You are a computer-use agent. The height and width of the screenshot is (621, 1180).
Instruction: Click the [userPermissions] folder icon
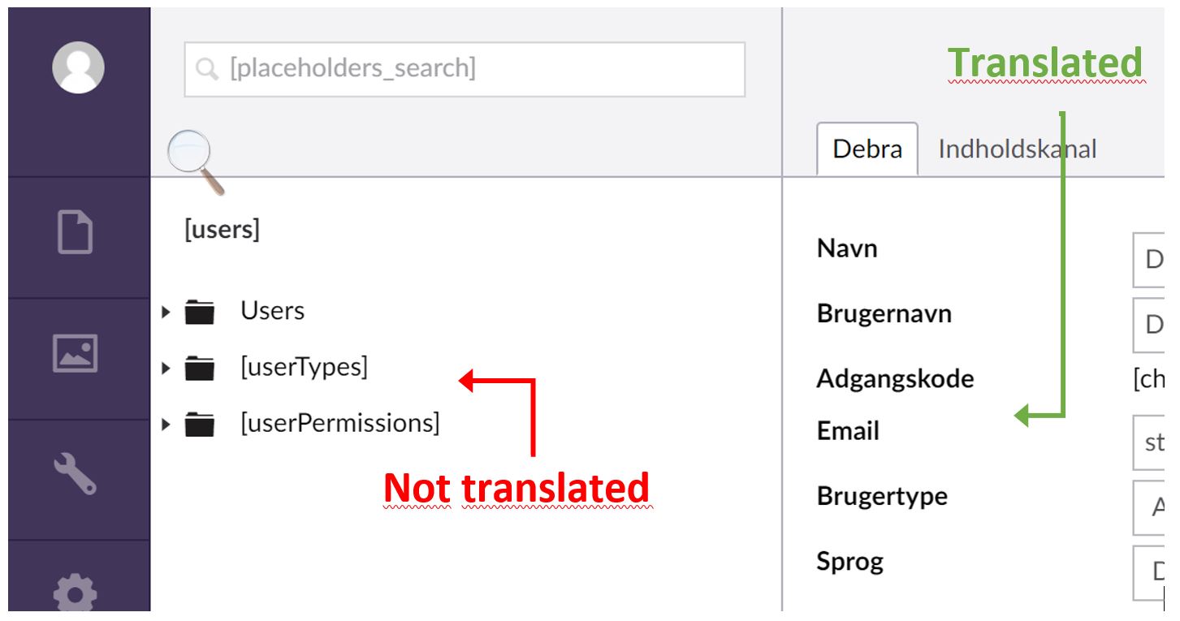pyautogui.click(x=199, y=424)
